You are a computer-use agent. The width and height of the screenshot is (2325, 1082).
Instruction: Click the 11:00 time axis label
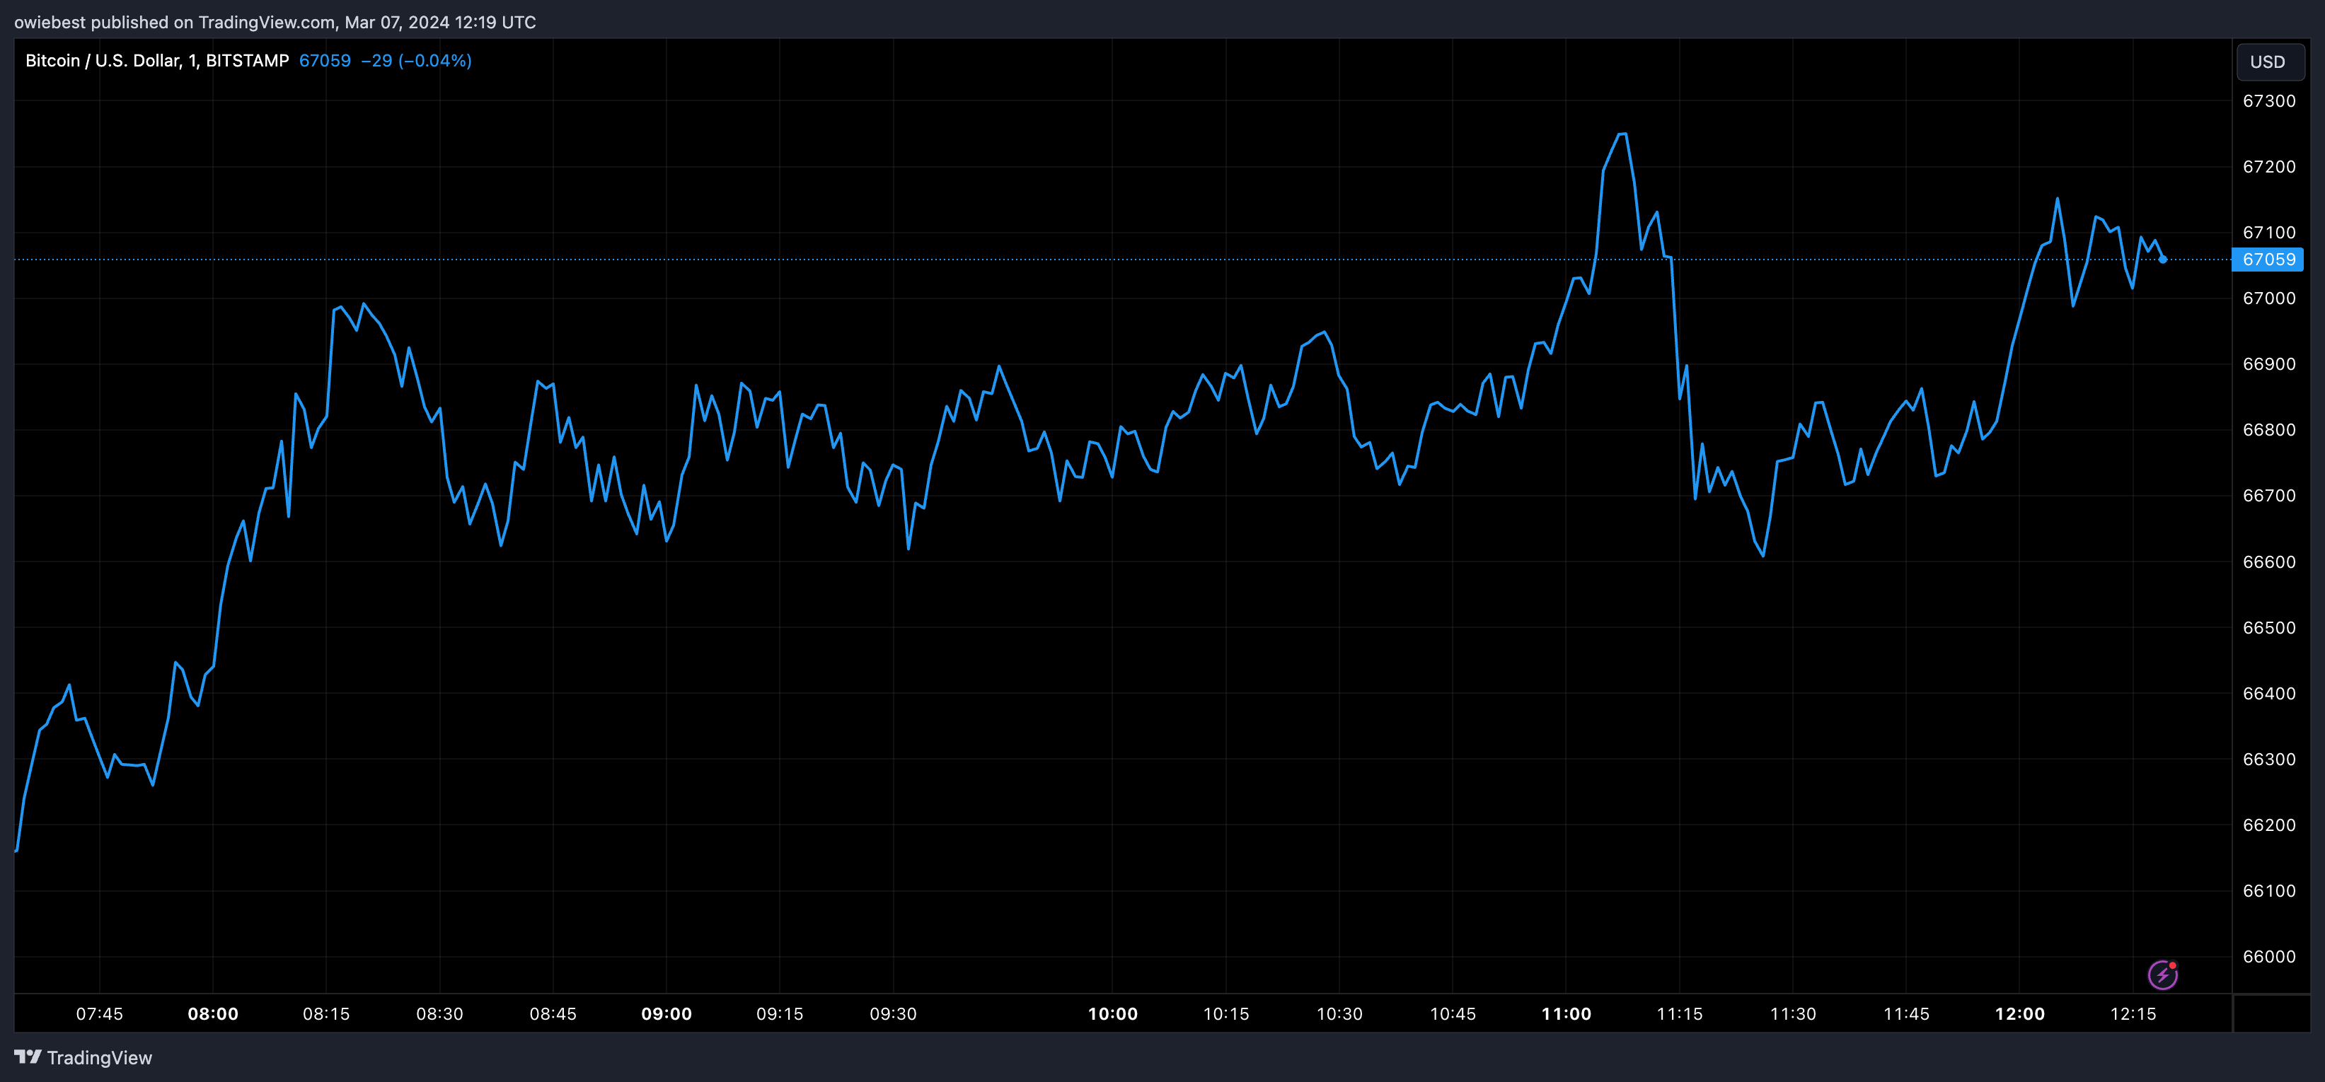1567,1014
